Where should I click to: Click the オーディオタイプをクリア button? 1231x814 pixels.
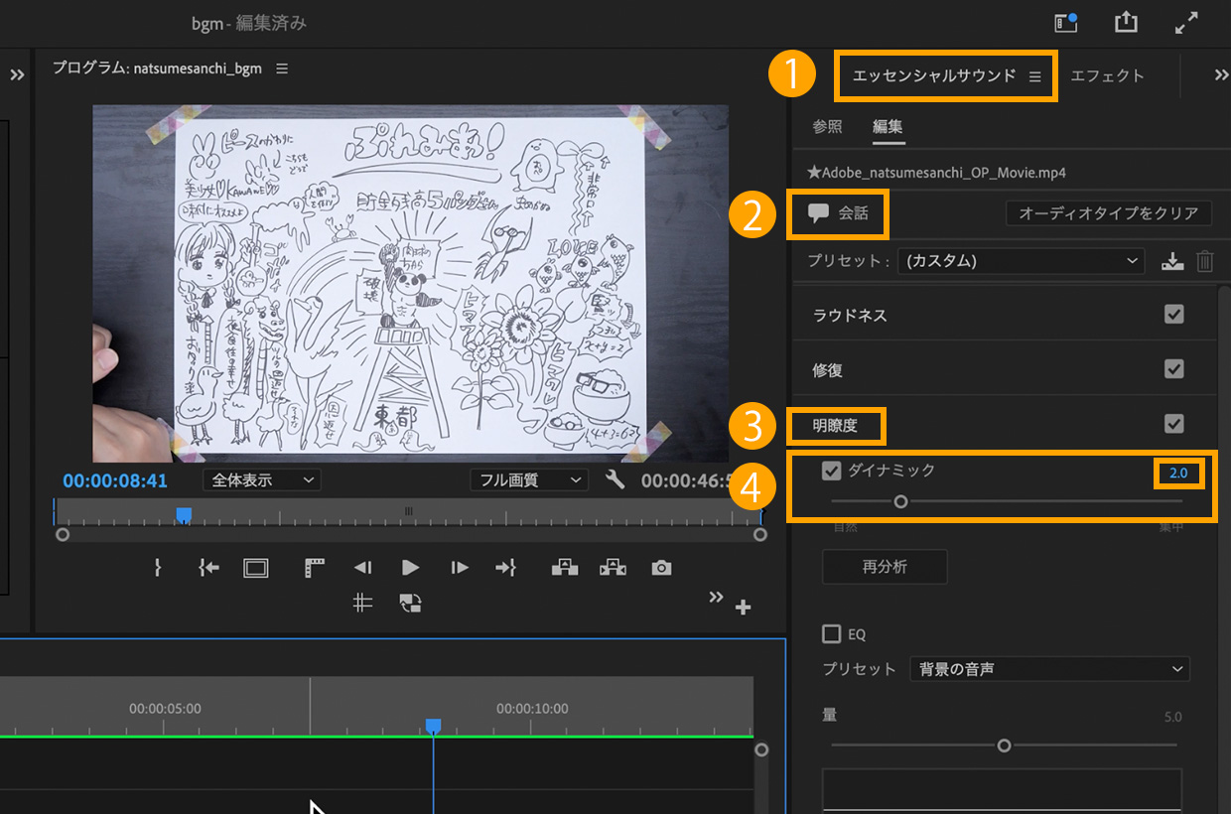click(1108, 213)
